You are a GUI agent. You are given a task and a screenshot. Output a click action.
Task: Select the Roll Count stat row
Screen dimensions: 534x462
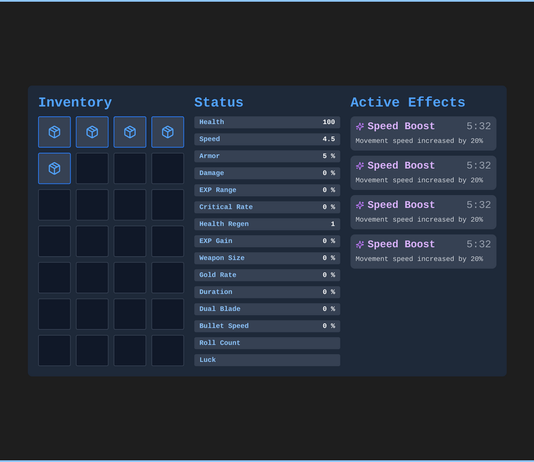(x=267, y=343)
